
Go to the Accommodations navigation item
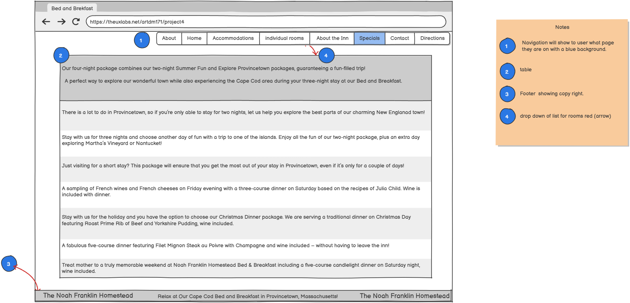233,38
